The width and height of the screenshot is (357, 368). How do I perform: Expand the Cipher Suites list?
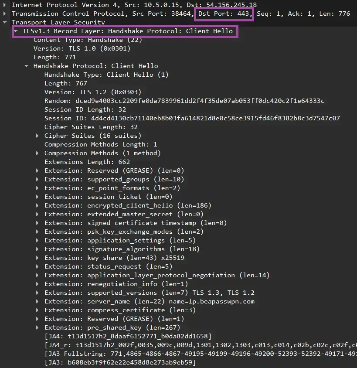[37, 136]
